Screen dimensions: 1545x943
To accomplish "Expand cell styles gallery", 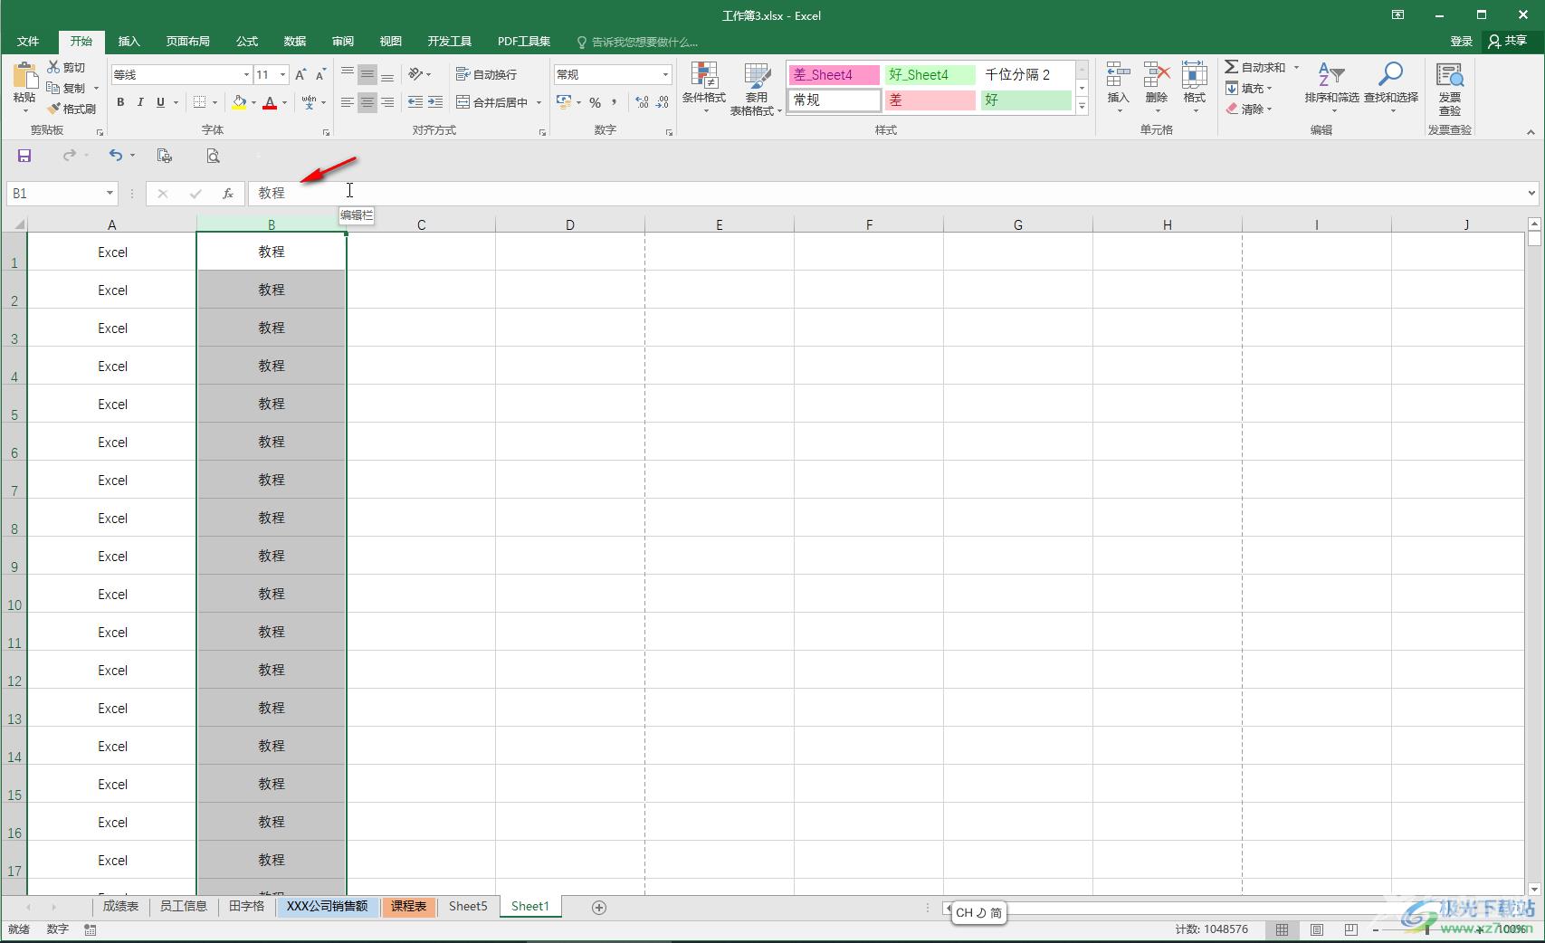I will tap(1082, 106).
